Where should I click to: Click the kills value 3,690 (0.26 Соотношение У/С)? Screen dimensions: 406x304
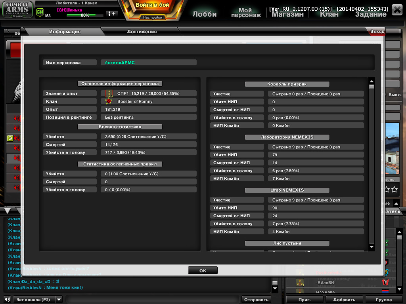tap(136, 137)
